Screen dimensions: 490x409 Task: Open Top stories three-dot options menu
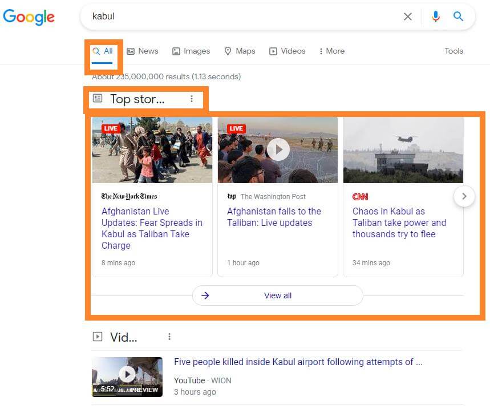coord(192,99)
